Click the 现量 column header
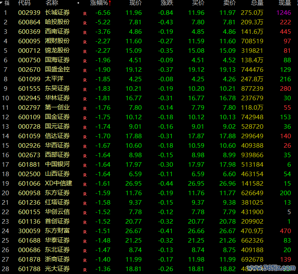The height and width of the screenshot is (274, 298). click(x=285, y=2)
